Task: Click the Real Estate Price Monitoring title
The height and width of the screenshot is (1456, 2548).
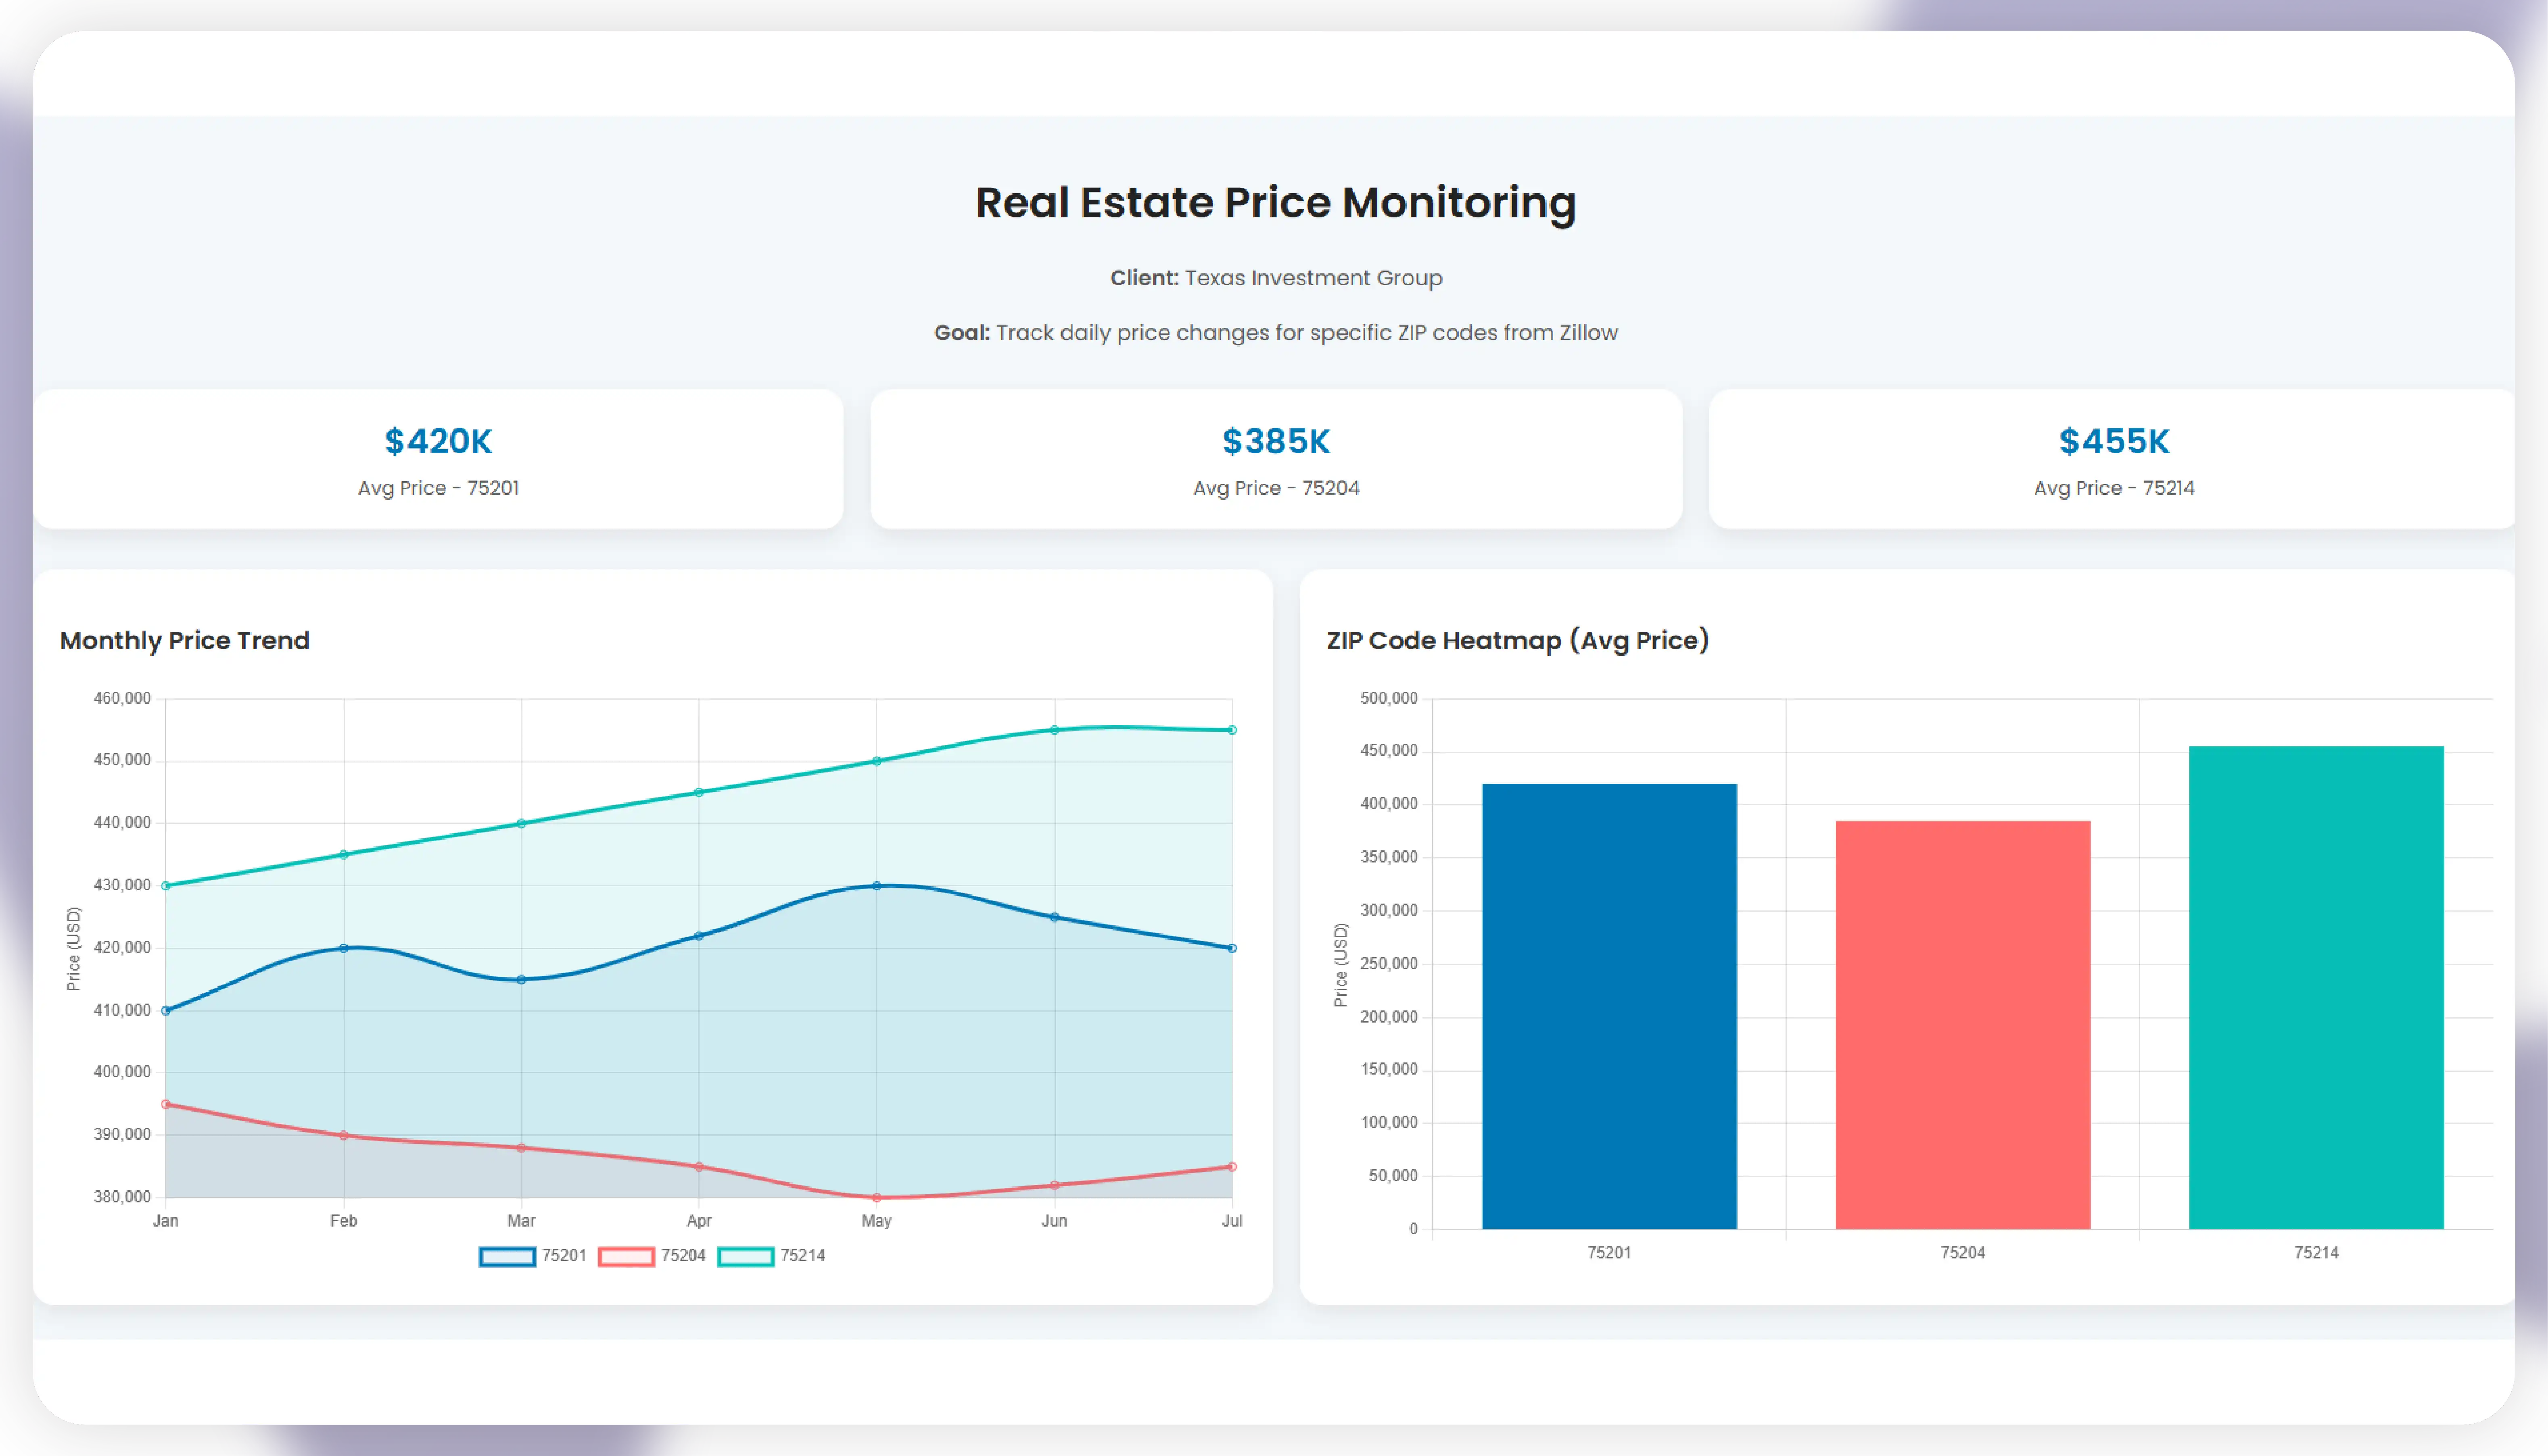Action: [1276, 203]
